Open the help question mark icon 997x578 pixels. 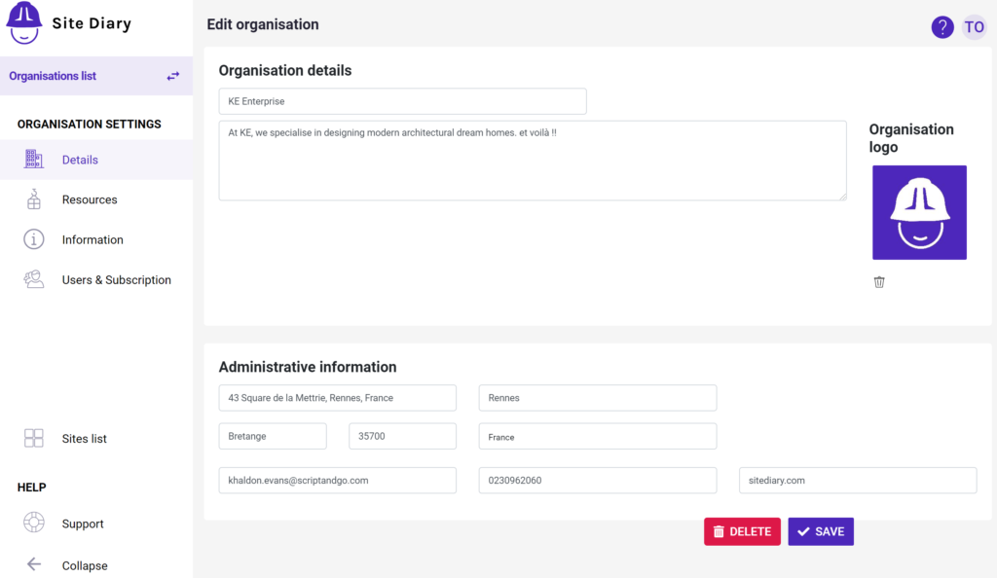coord(942,27)
